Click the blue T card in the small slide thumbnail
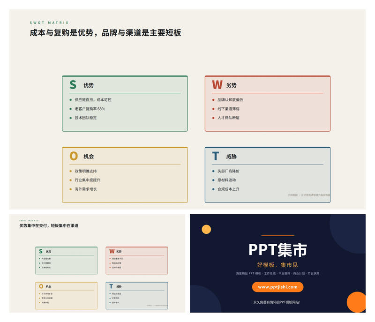The image size is (375, 322). pos(137,295)
